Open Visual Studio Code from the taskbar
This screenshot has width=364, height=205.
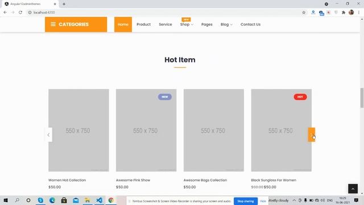pos(100,200)
